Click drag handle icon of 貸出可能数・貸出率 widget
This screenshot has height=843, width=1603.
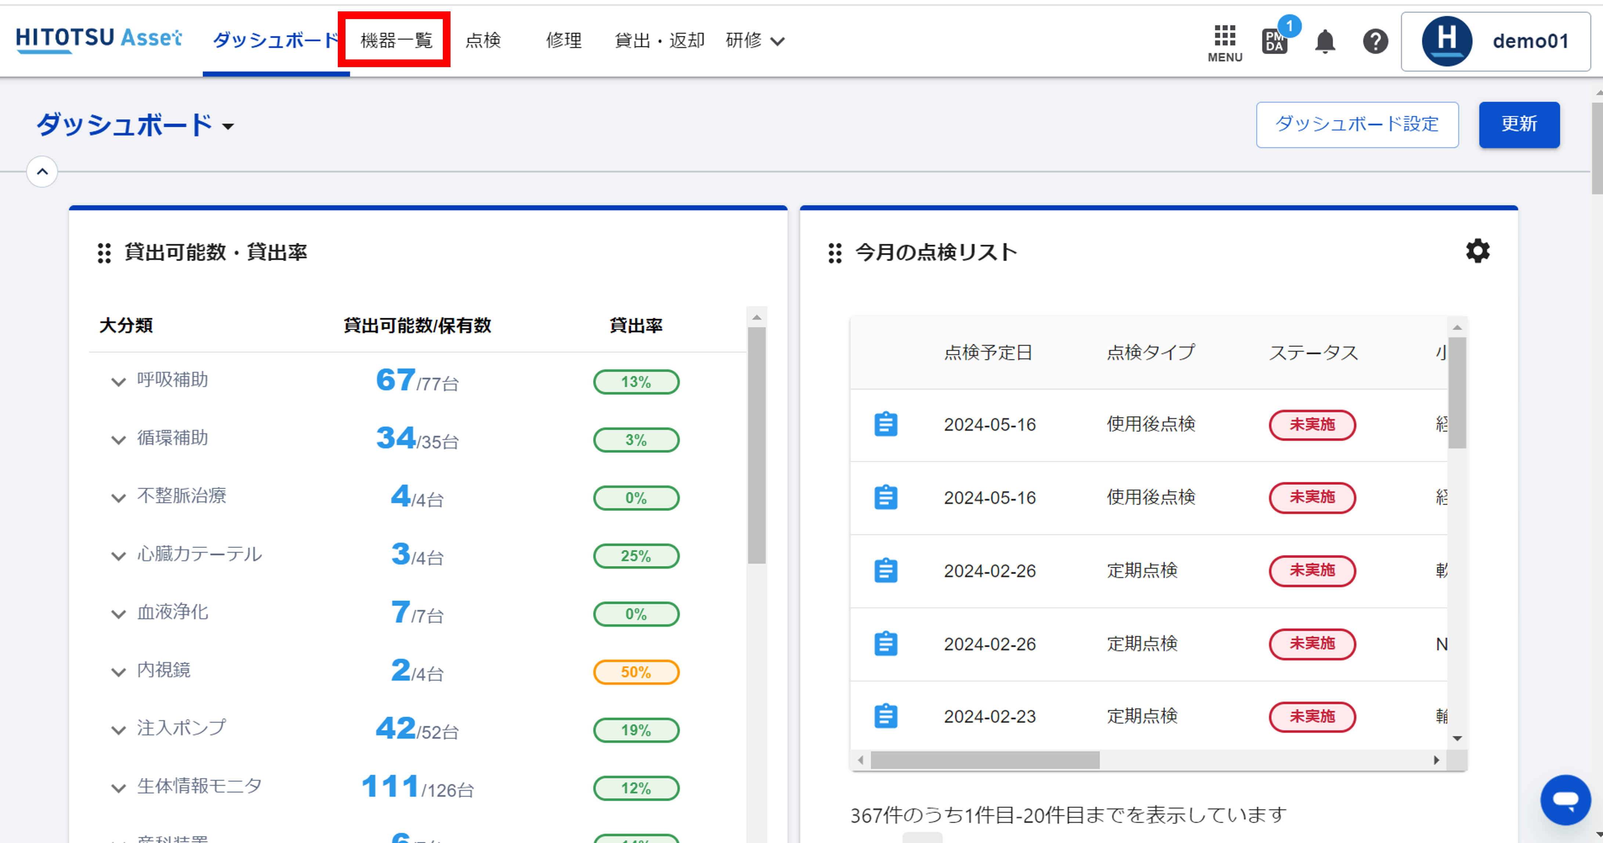(x=104, y=253)
